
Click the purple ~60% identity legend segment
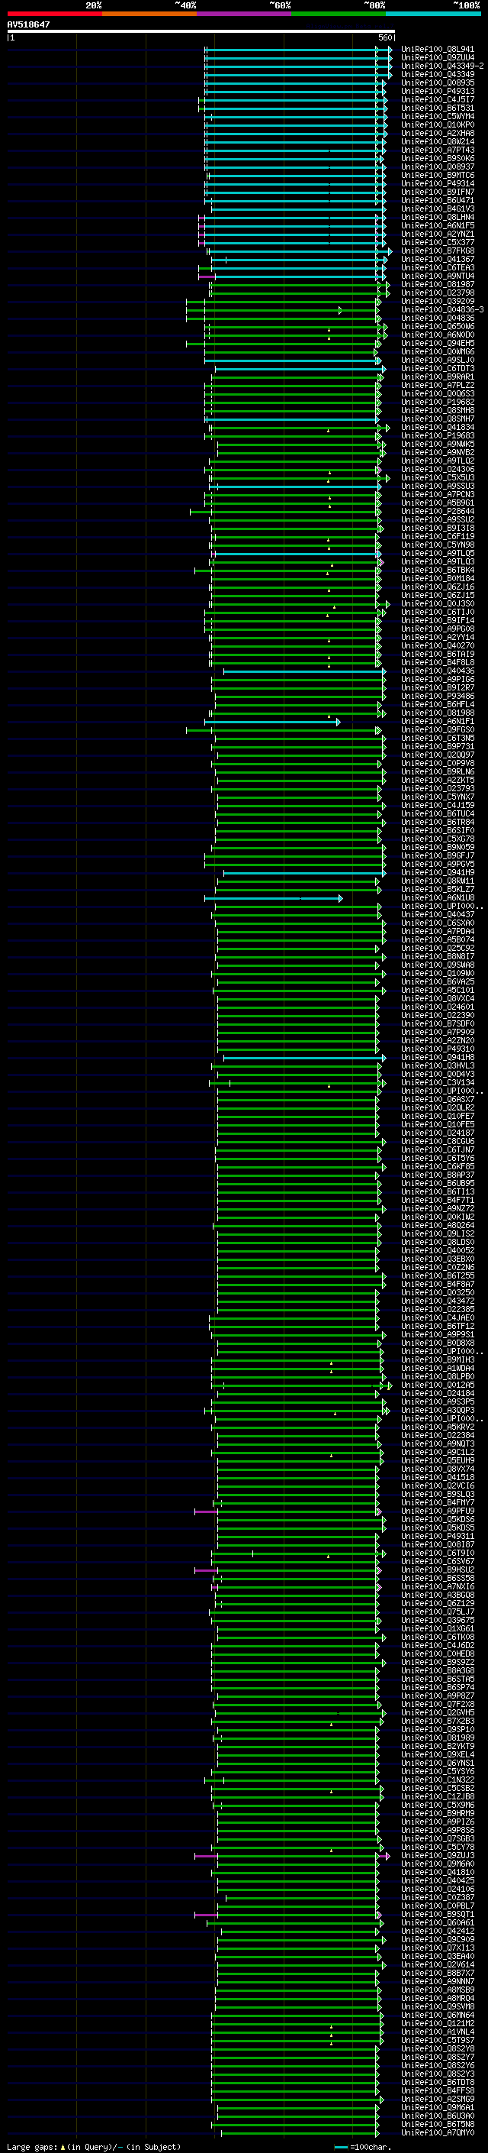[245, 15]
